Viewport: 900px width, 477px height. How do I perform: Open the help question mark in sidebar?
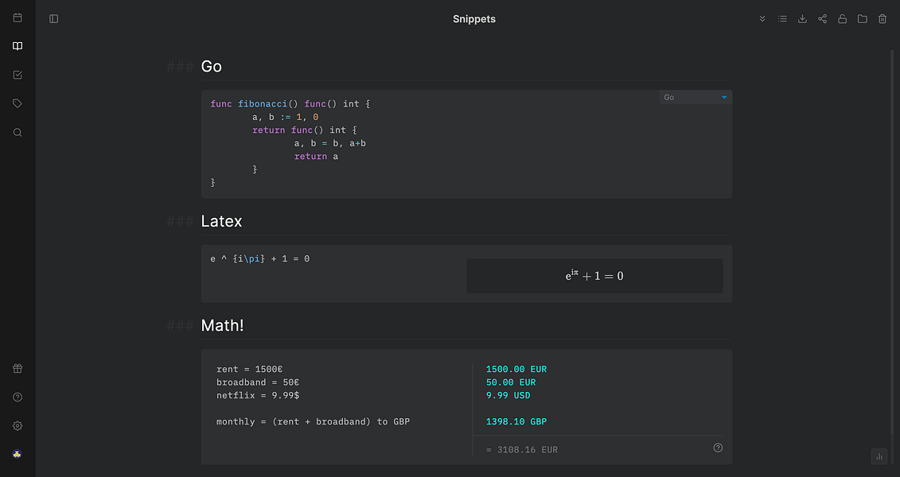point(18,397)
